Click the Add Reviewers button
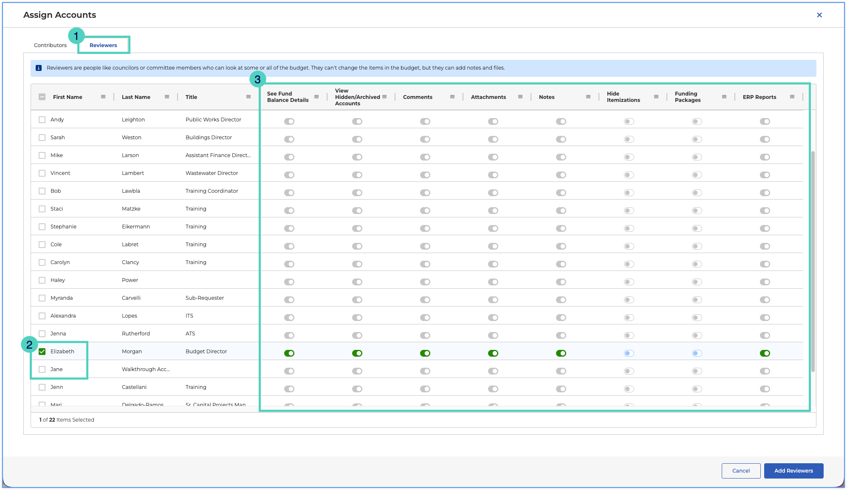This screenshot has height=490, width=847. pos(793,470)
